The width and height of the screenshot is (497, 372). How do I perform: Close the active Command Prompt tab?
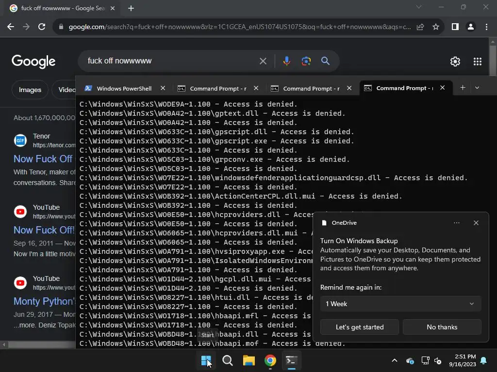[x=443, y=88]
